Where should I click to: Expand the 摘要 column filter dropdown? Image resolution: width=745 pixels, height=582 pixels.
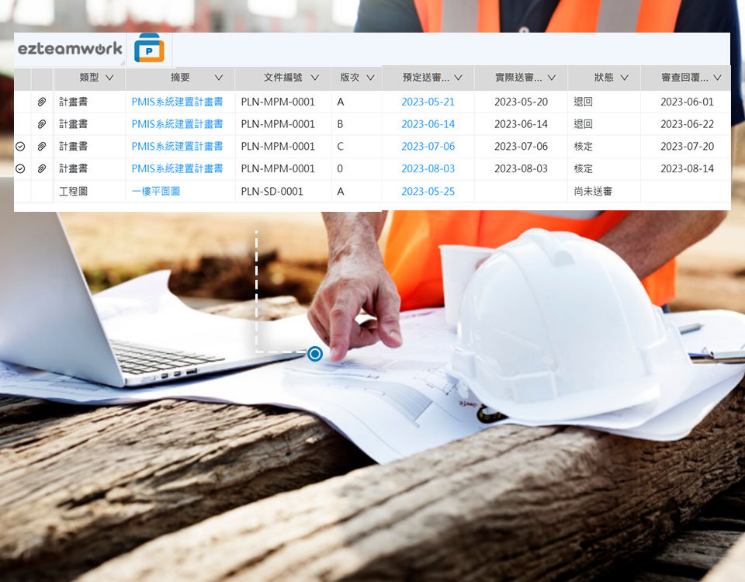(x=219, y=78)
